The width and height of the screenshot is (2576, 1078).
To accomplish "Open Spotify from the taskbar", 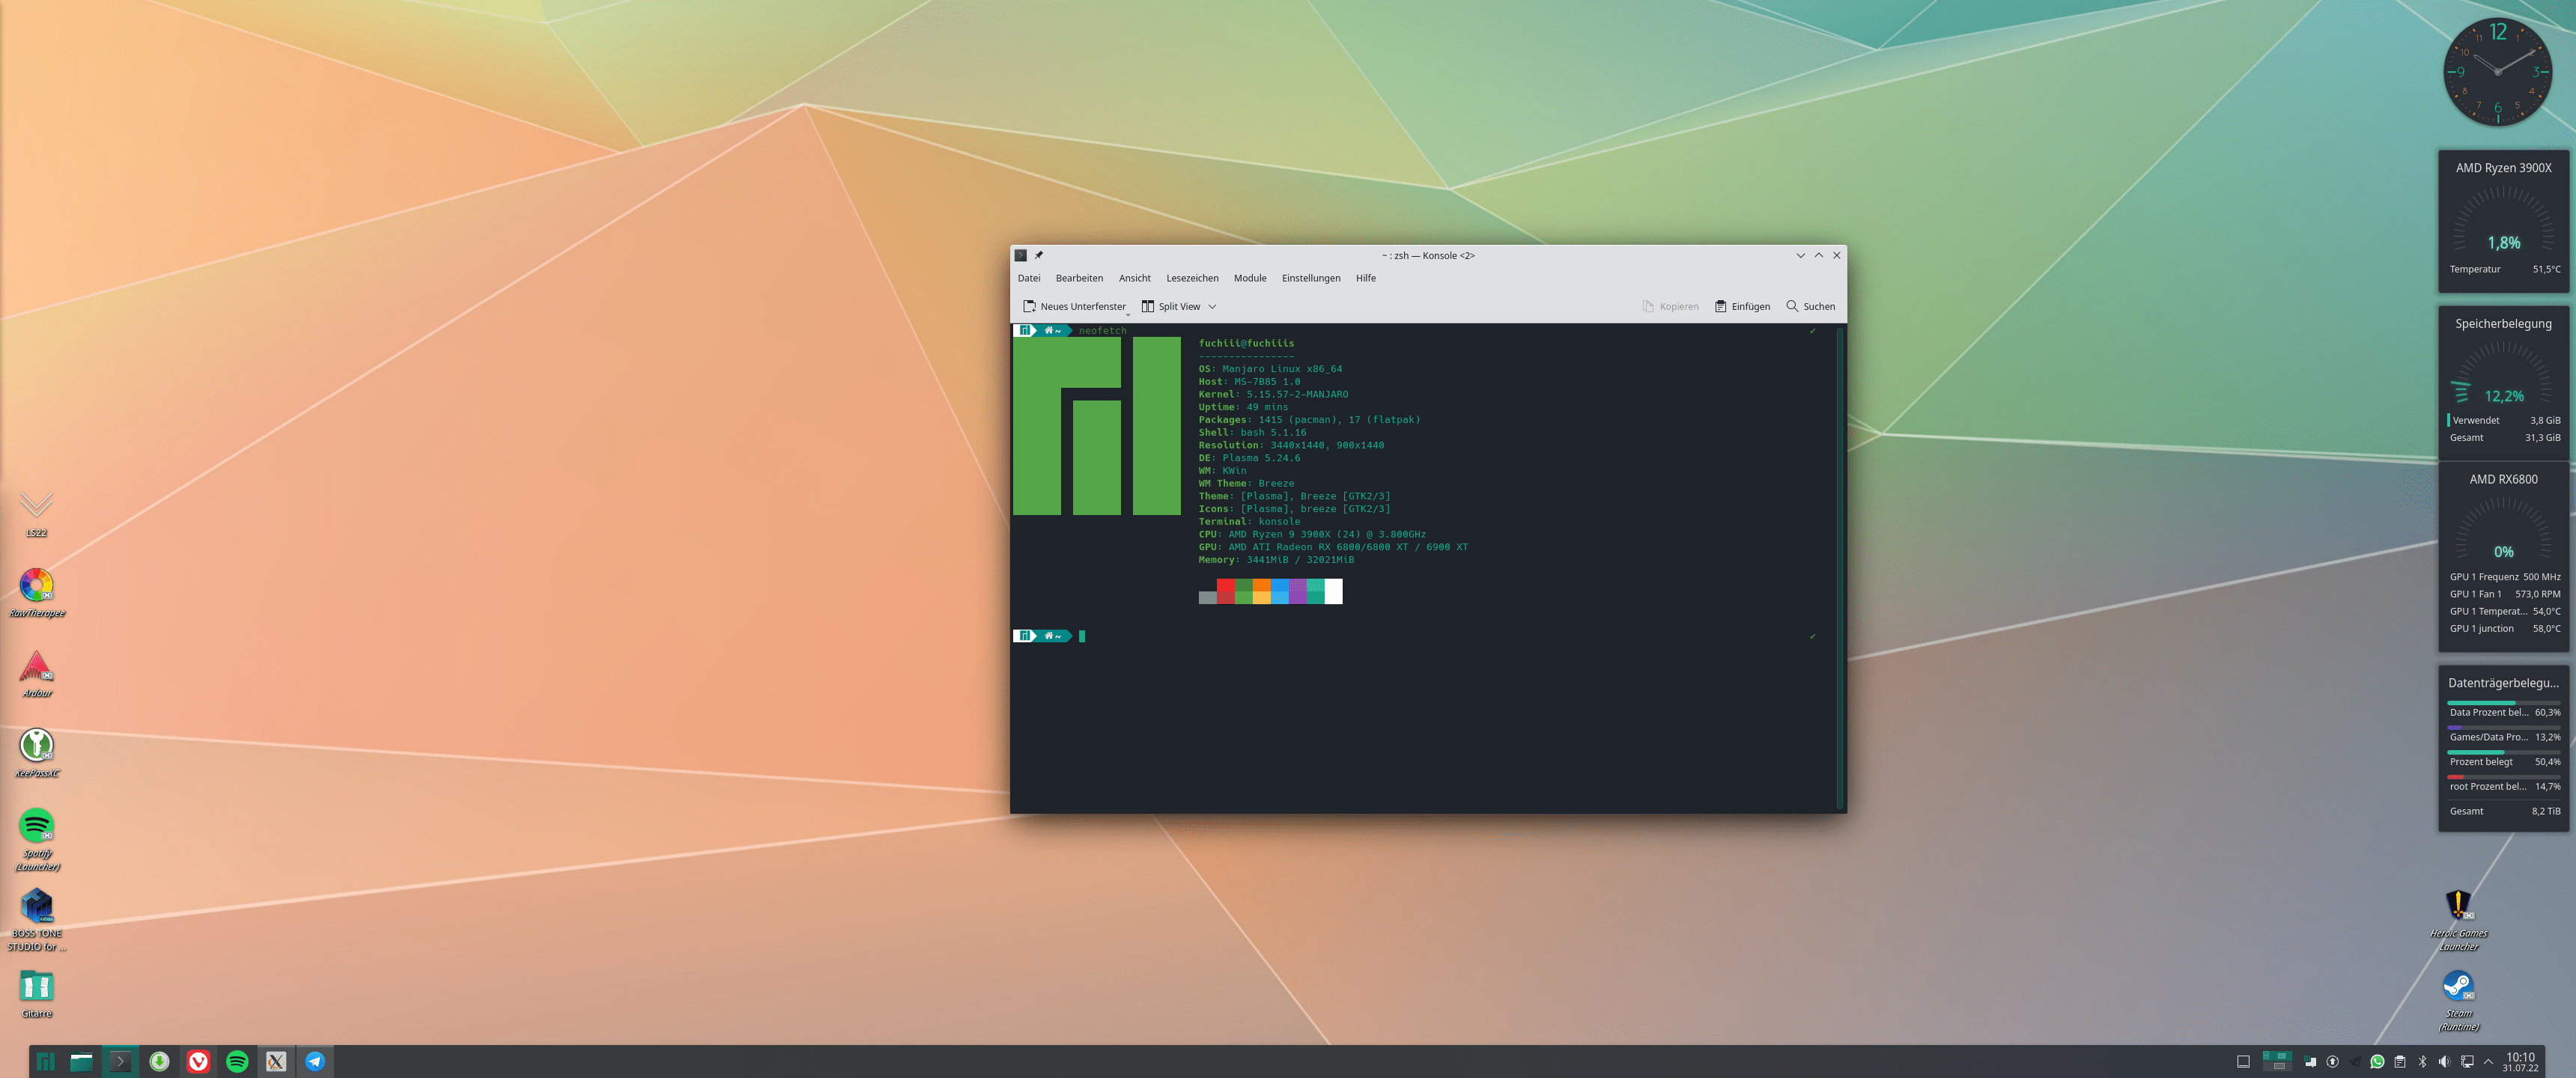I will [237, 1061].
